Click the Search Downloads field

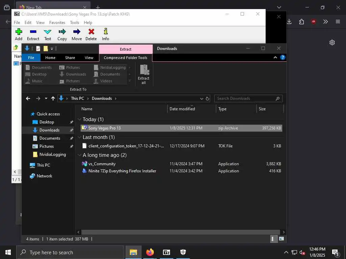point(248,98)
